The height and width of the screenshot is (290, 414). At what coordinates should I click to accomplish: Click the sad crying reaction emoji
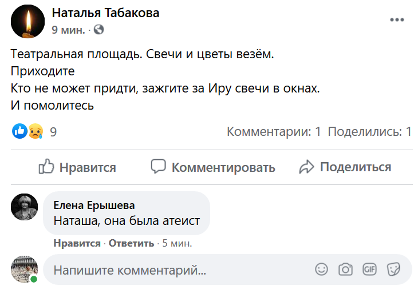(x=36, y=131)
